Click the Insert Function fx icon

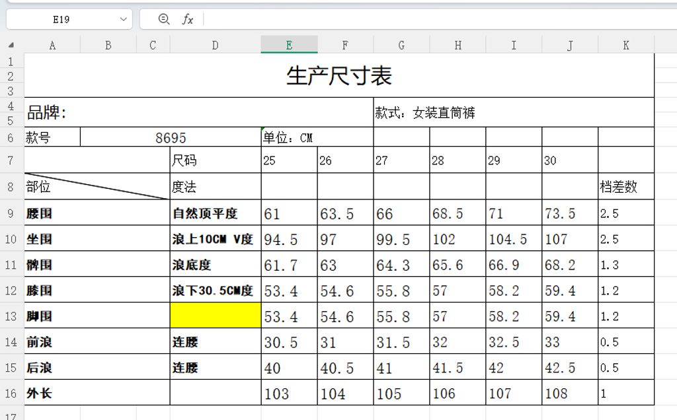point(188,19)
